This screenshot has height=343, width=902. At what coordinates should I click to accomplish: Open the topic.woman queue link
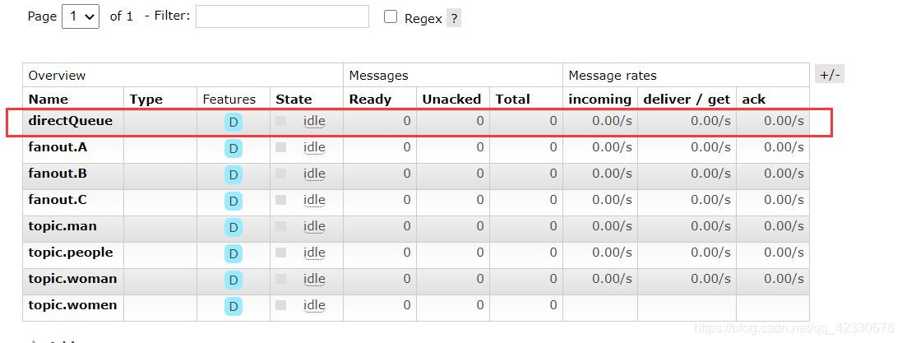click(x=72, y=279)
